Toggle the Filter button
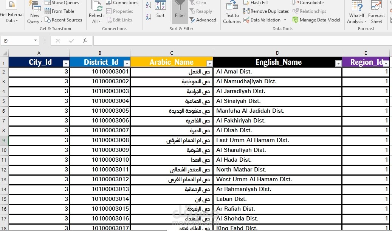Screen dimensions: 392x231 point(180,11)
